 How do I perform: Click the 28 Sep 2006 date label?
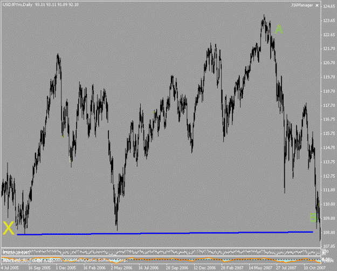[x=177, y=268]
